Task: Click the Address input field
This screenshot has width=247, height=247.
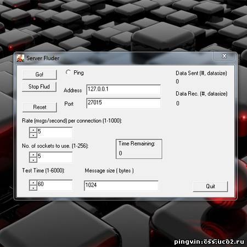Action: click(123, 89)
